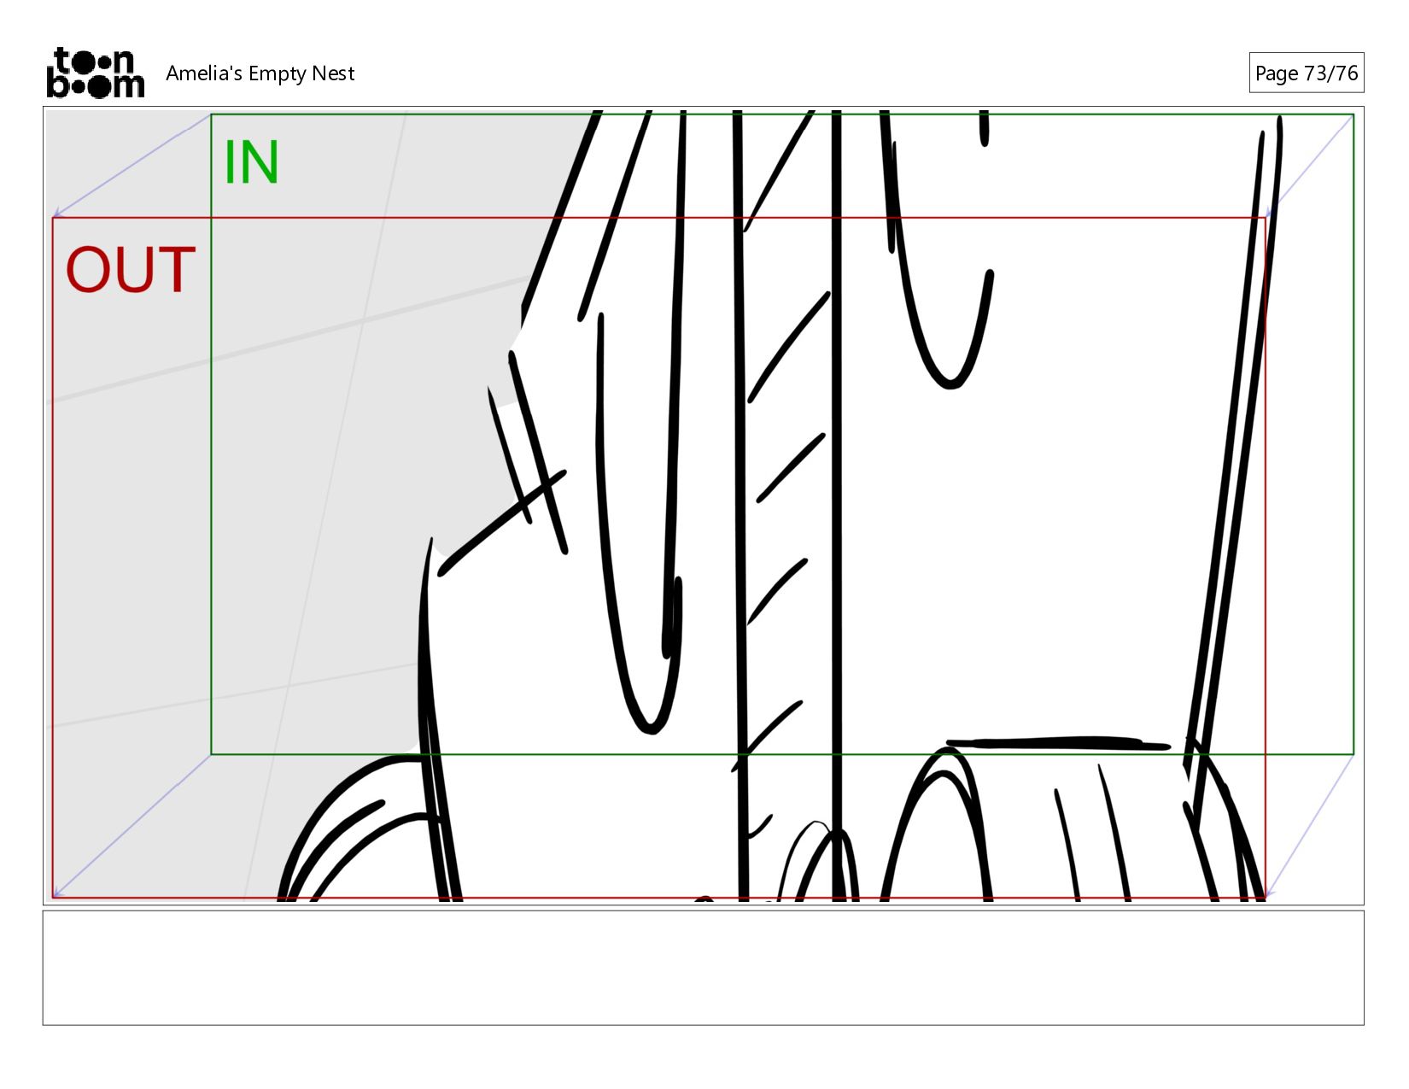Screen dimensions: 1409x1089
Task: Click the storyboard panel drawing
Action: coord(703,506)
